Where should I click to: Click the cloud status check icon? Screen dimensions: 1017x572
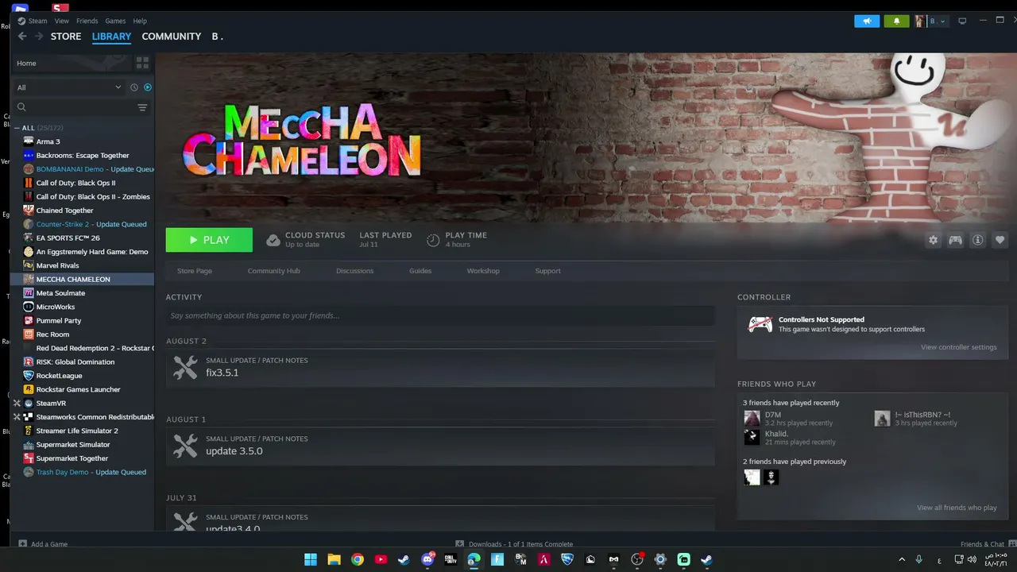click(273, 240)
